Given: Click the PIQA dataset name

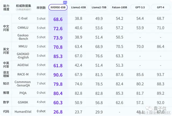Looking at the screenshot, I should tap(23, 93).
